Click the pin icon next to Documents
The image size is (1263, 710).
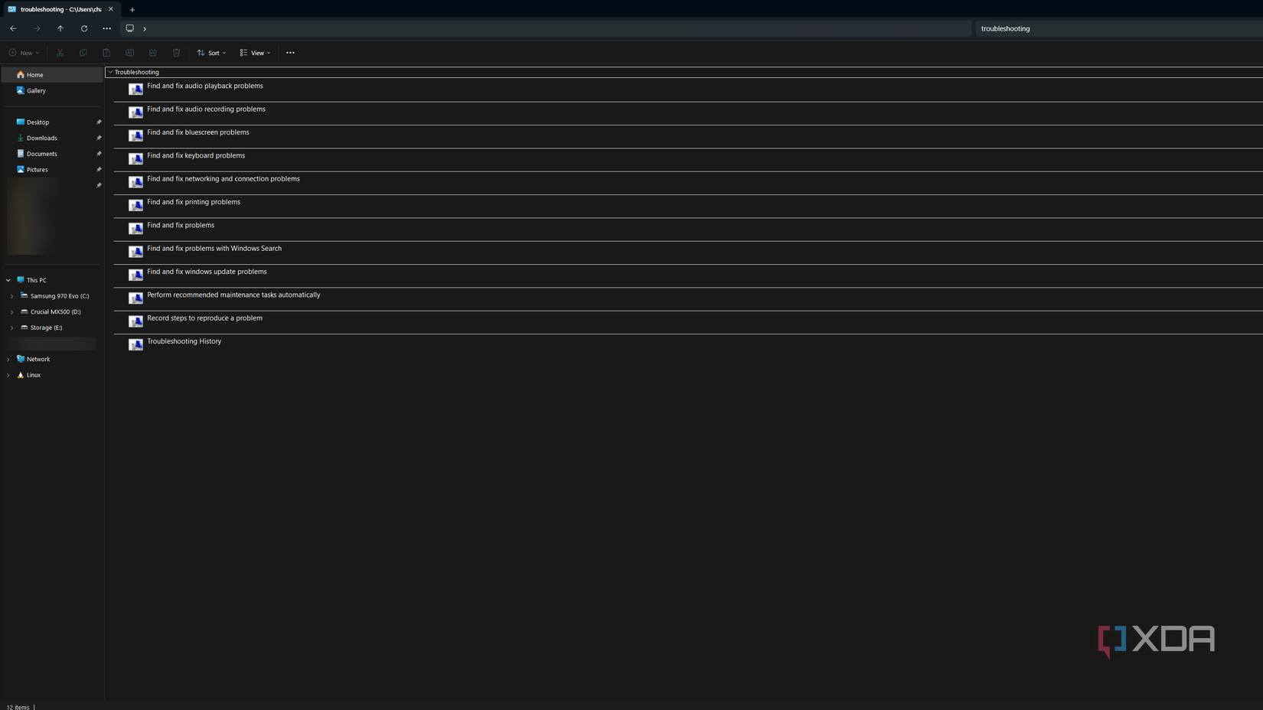[x=99, y=154]
